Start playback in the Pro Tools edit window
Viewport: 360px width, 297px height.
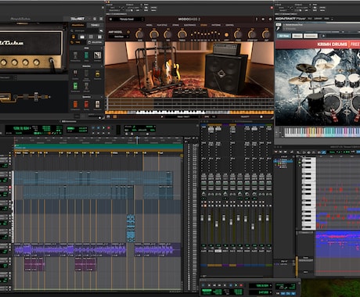(104, 128)
